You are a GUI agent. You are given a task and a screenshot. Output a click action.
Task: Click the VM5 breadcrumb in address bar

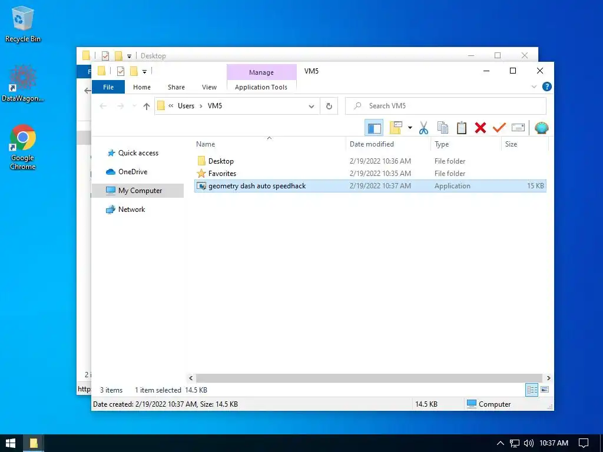tap(215, 106)
